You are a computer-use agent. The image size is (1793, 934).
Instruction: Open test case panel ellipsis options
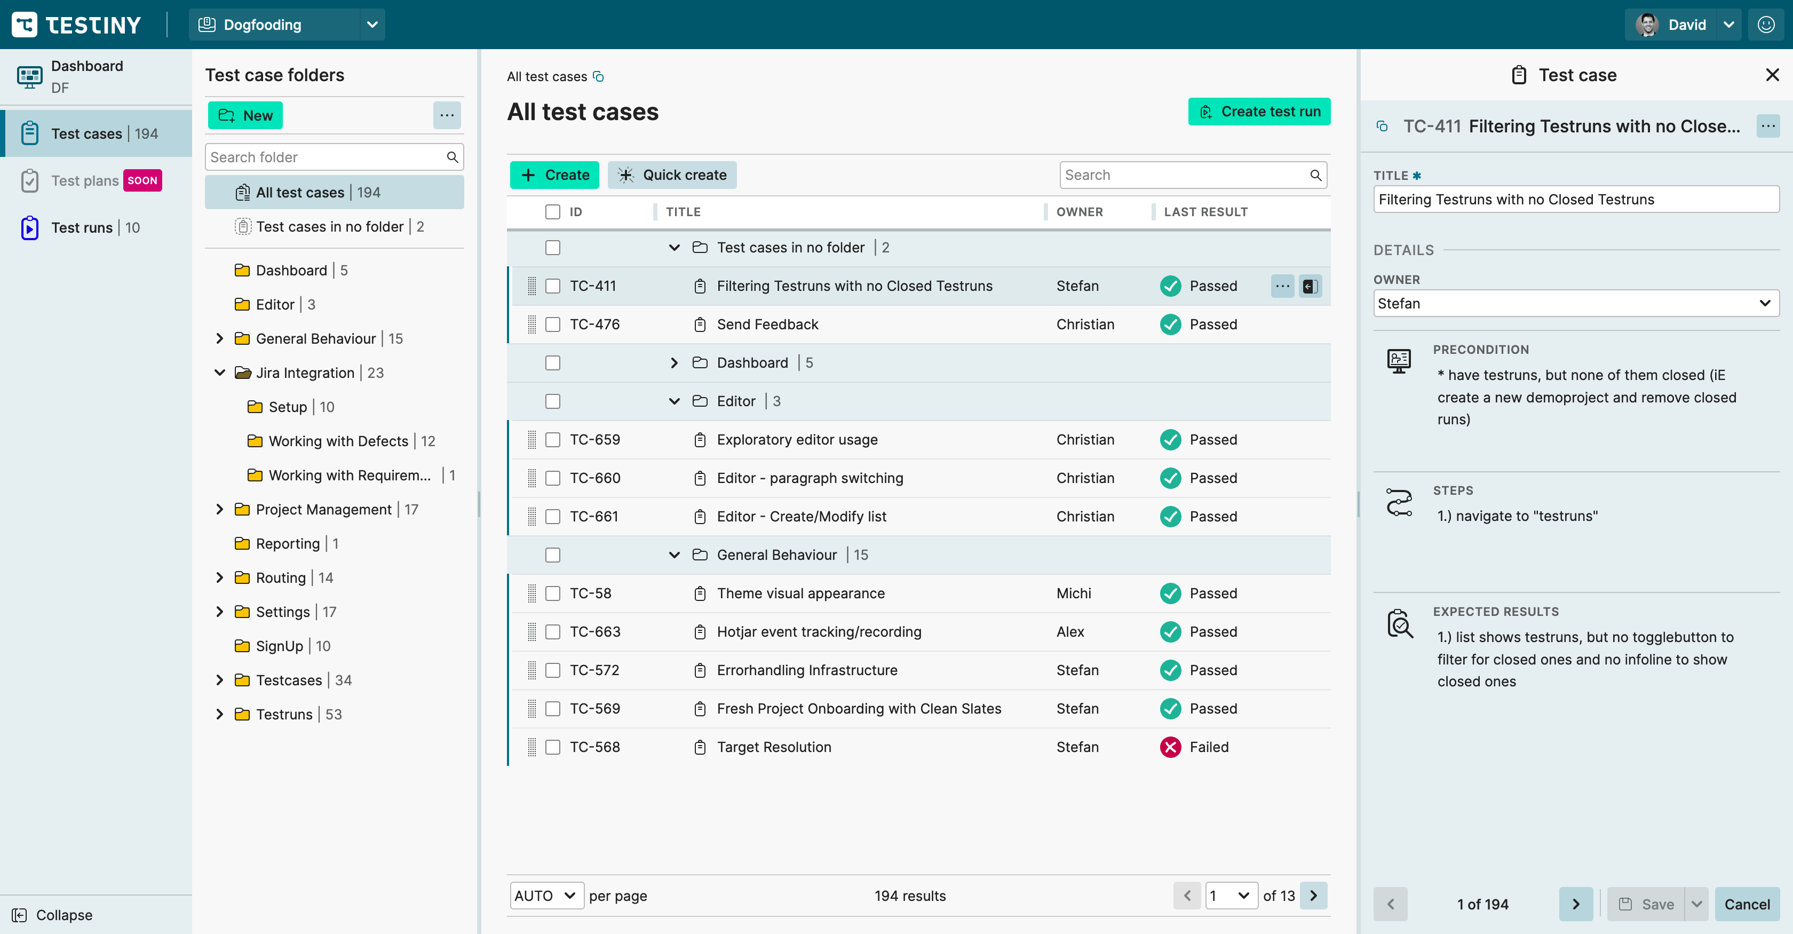coord(1768,126)
